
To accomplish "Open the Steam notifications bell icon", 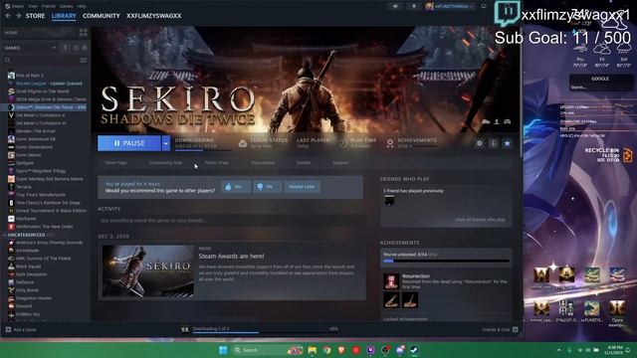I will (x=414, y=6).
